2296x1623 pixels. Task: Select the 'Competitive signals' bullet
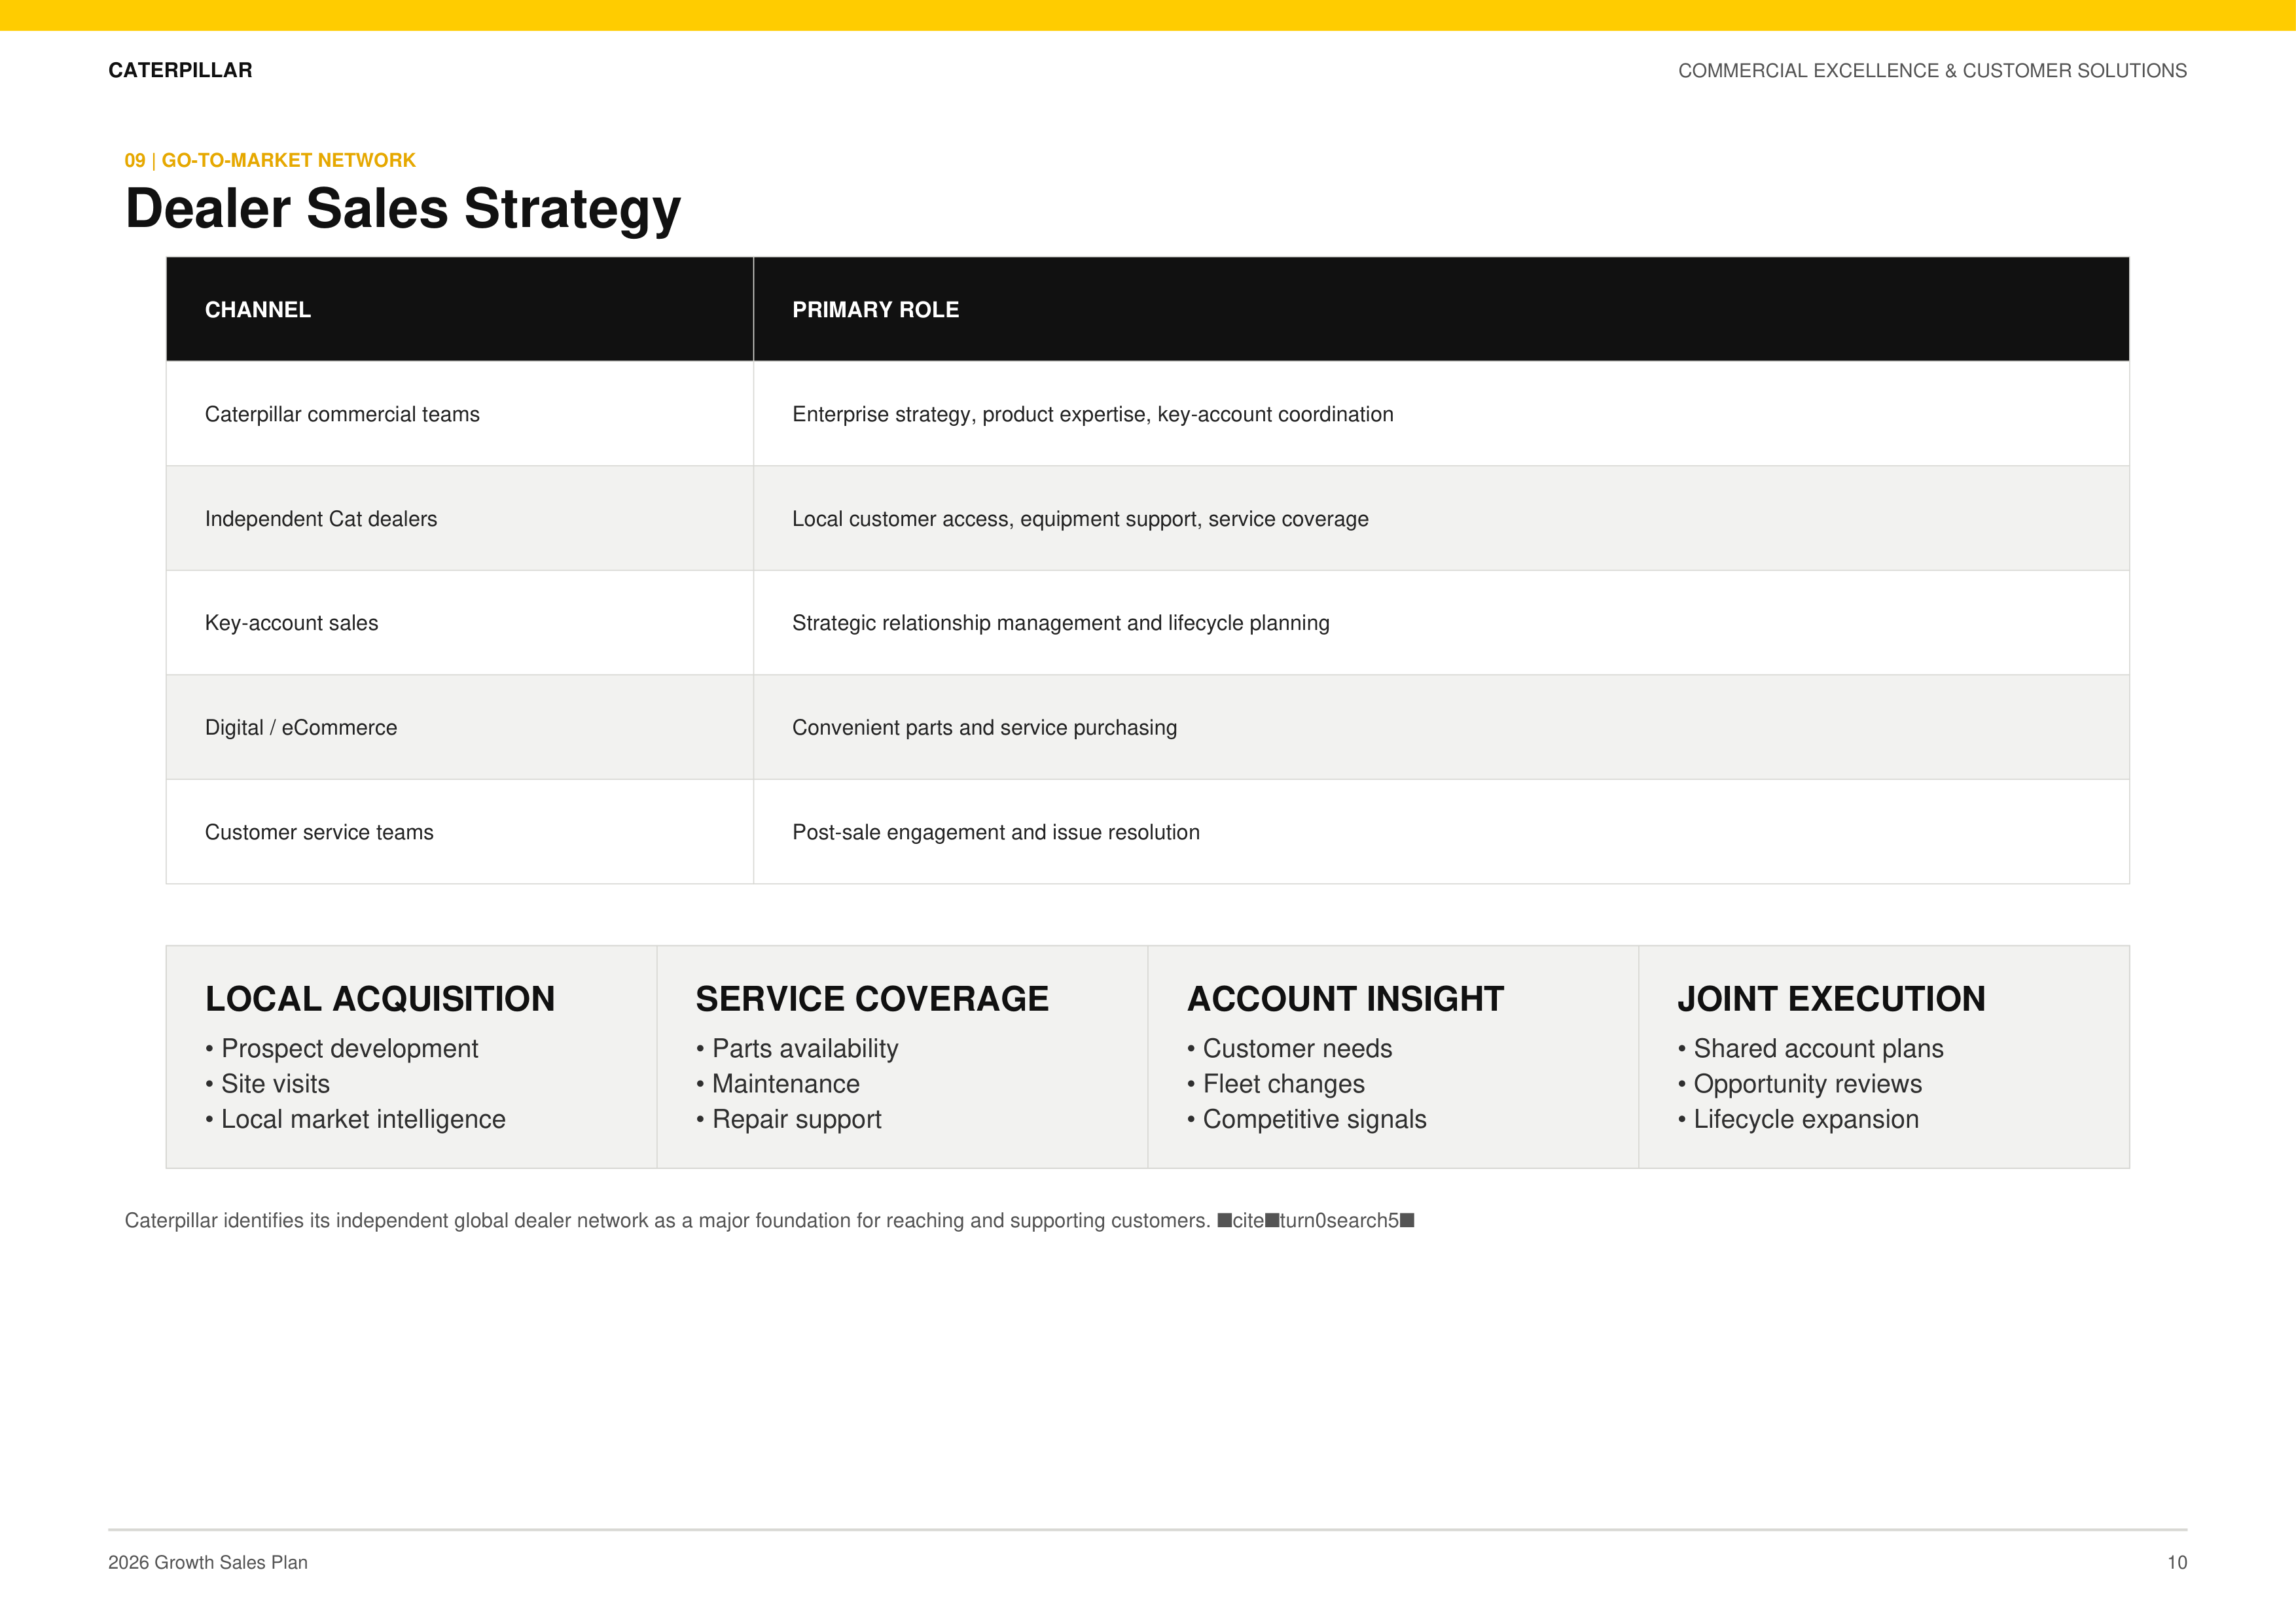[x=1307, y=1119]
